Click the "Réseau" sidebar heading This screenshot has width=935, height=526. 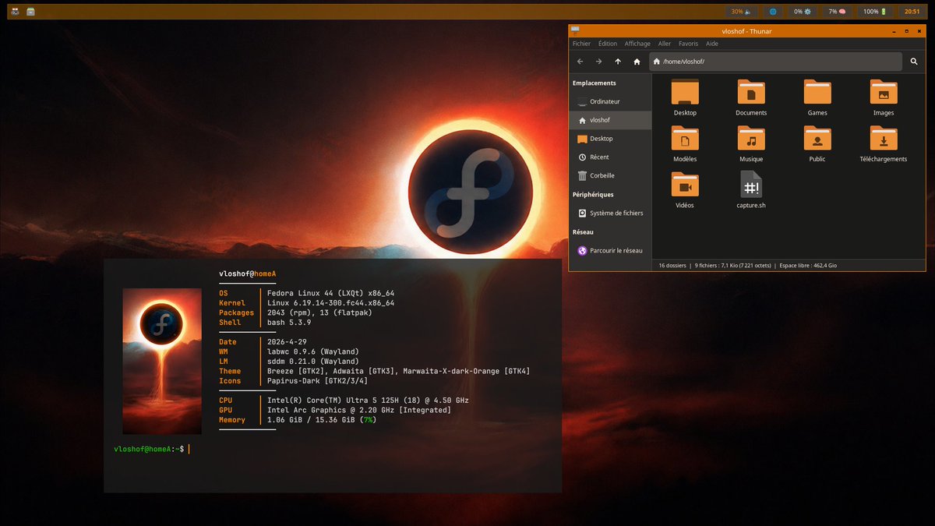583,232
